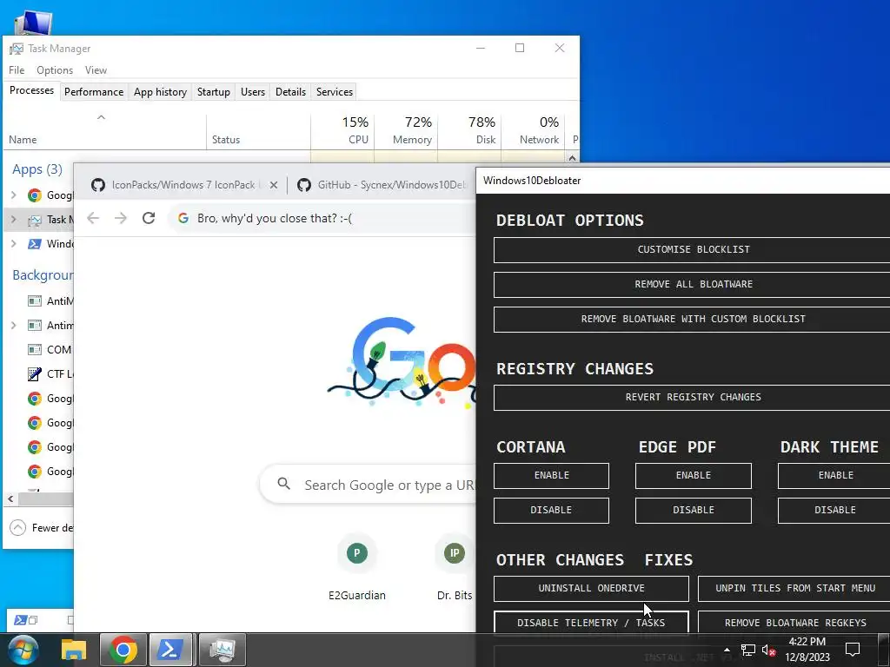
Task: Select CTF Loader background process
Action: click(x=38, y=374)
